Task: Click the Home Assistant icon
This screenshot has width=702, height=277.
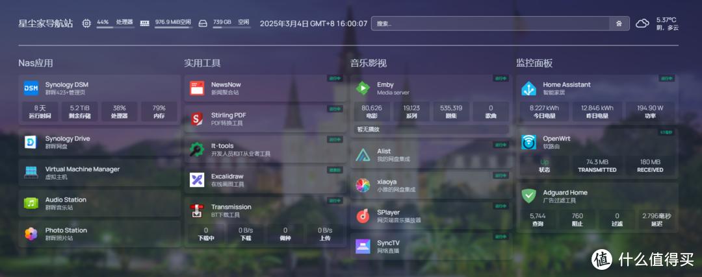Action: [528, 88]
